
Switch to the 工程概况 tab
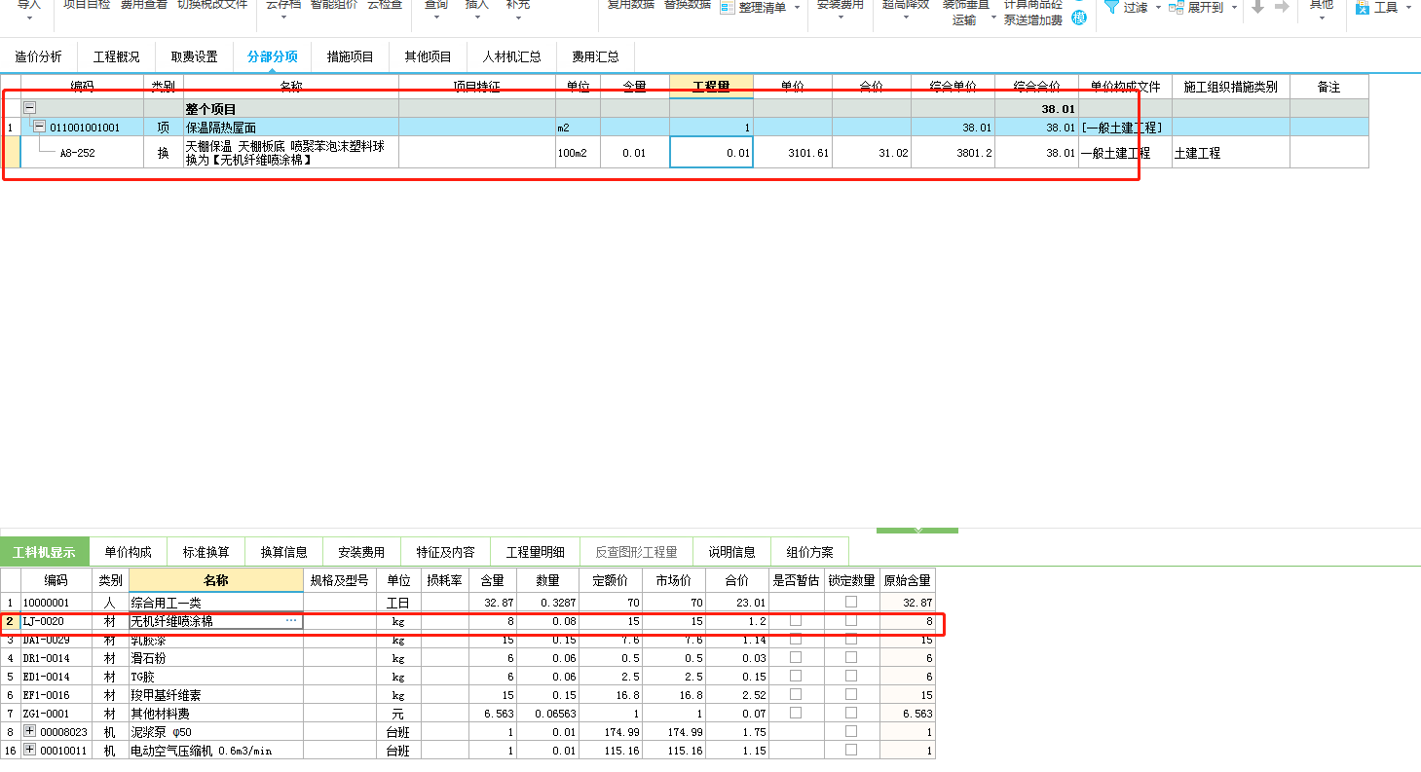click(116, 56)
